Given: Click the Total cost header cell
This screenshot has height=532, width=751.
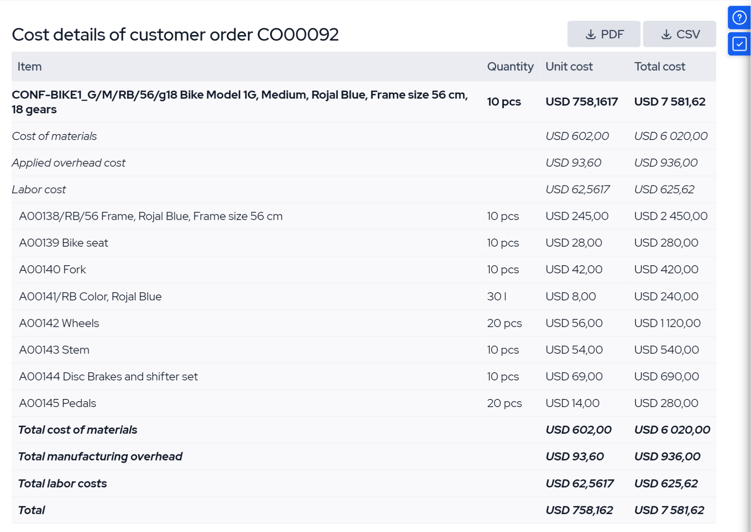Looking at the screenshot, I should tap(660, 66).
